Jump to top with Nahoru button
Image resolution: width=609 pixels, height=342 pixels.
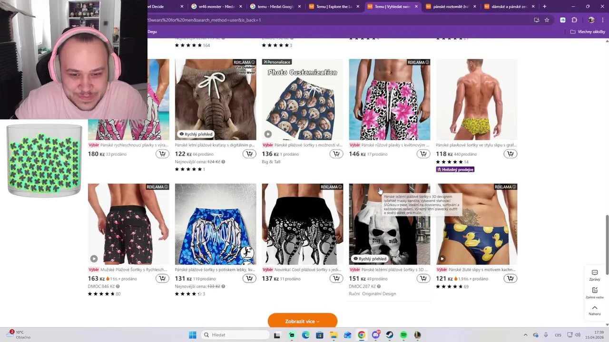[595, 310]
